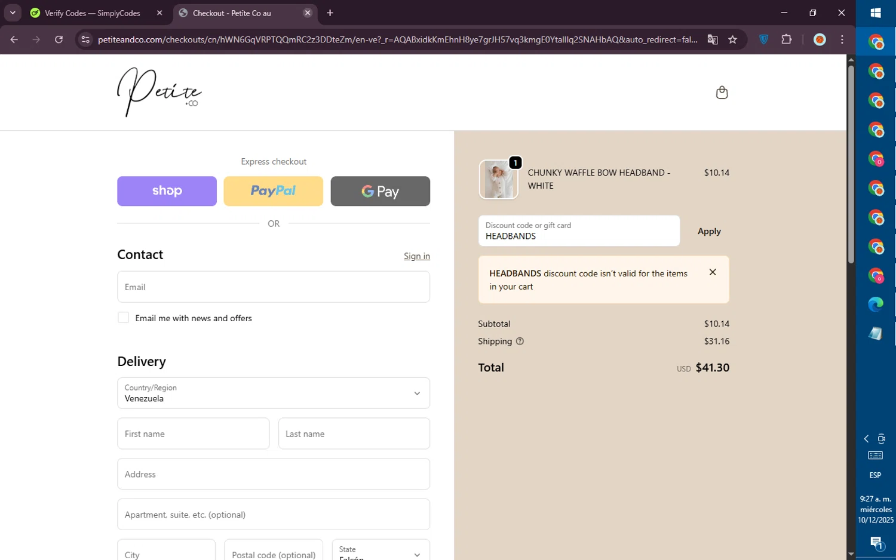The width and height of the screenshot is (896, 560).
Task: Open the Bitwarden shield extension icon
Action: pos(763,39)
